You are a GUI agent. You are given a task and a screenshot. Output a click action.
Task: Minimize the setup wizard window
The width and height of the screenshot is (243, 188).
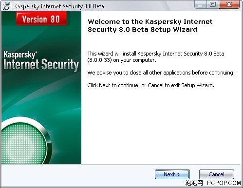tap(201, 5)
